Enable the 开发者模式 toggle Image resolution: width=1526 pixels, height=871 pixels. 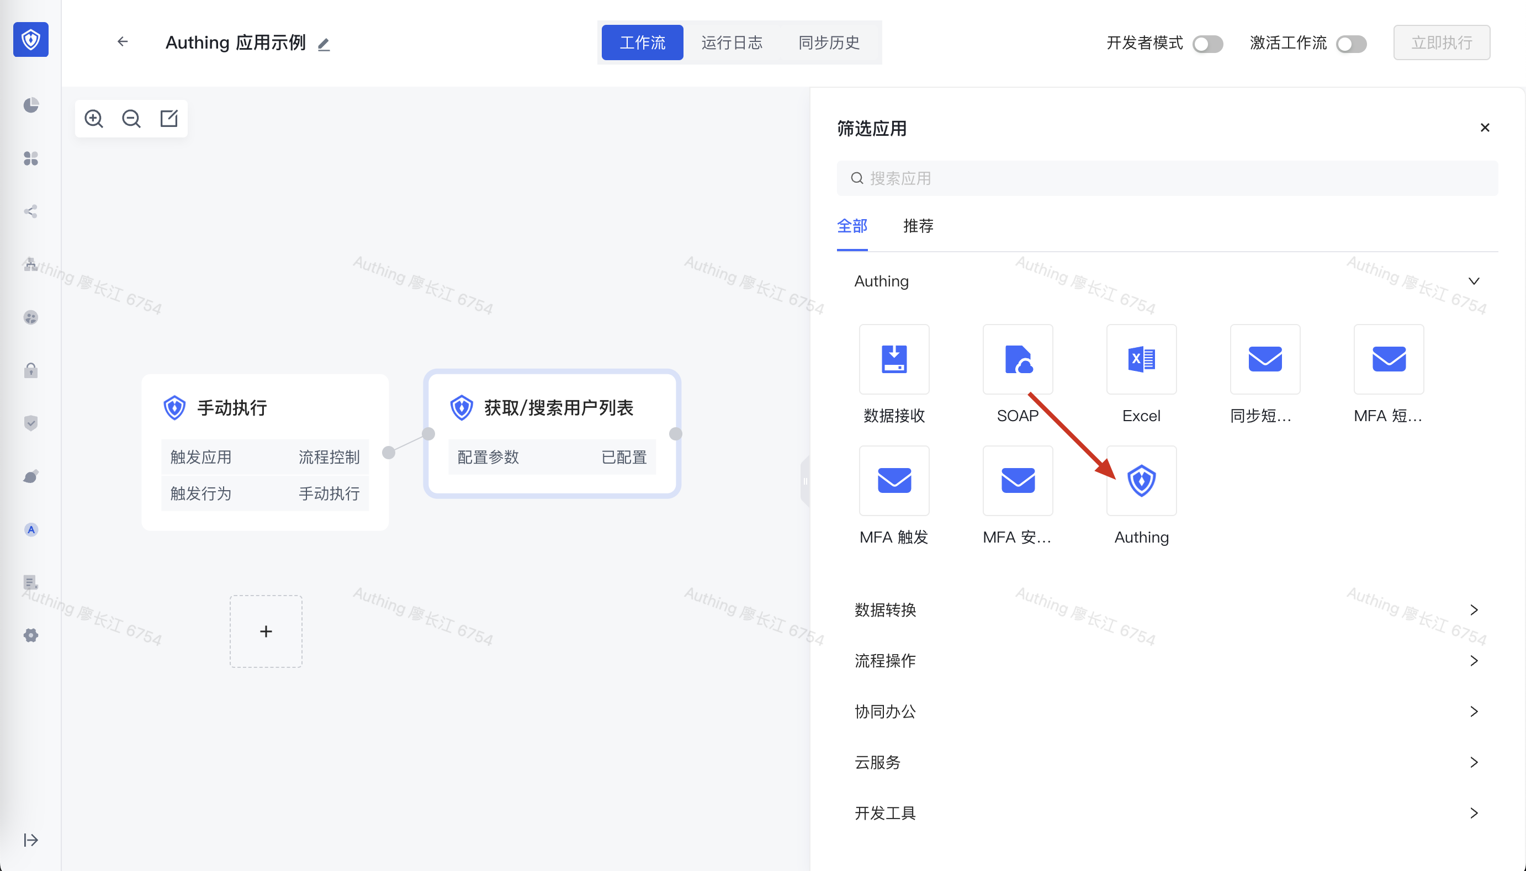1207,44
